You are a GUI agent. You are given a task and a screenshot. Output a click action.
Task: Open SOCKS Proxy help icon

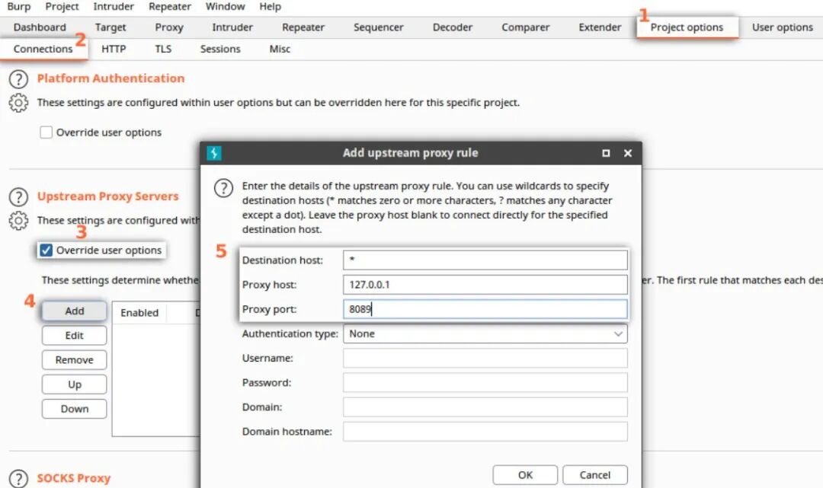tap(18, 479)
